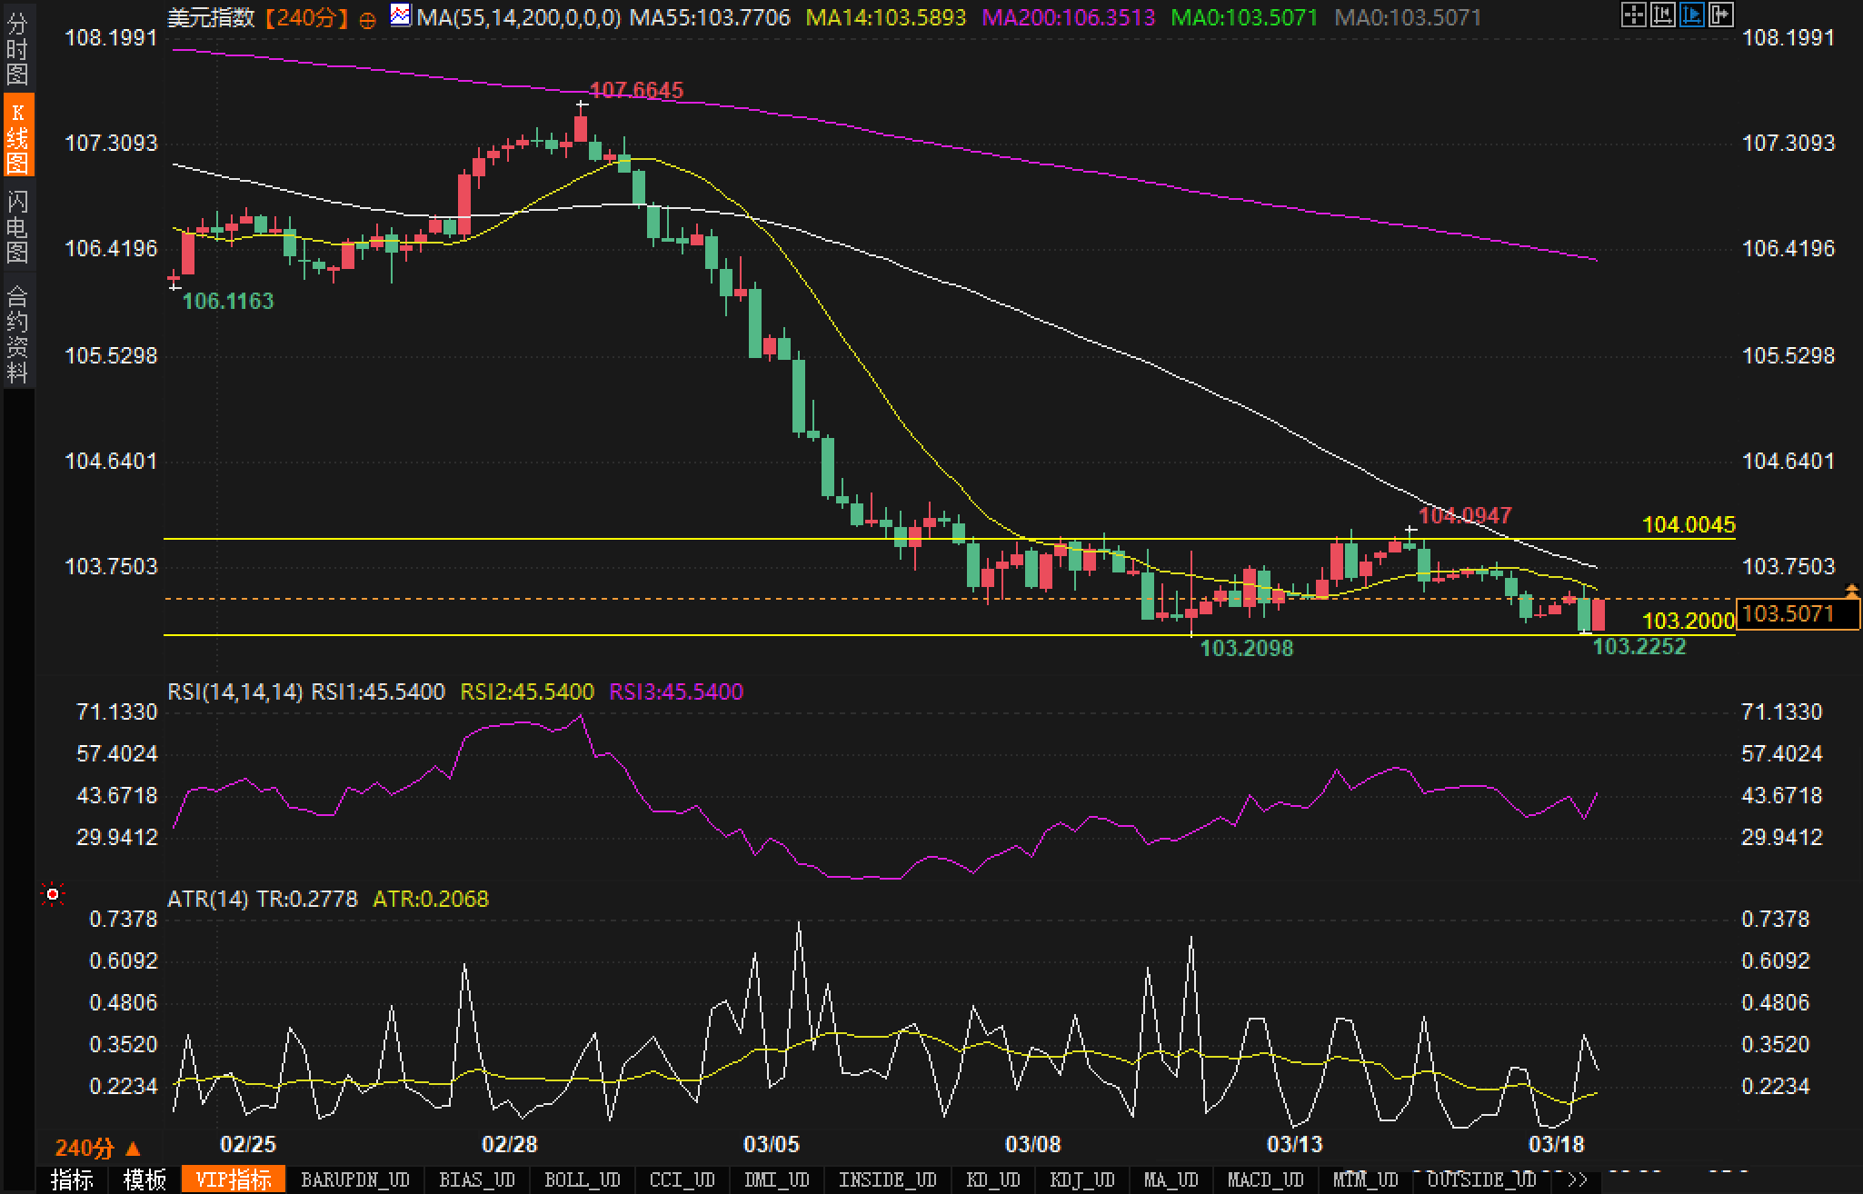Apply CCI_UD indicator
Image resolution: width=1863 pixels, height=1194 pixels.
tap(682, 1179)
